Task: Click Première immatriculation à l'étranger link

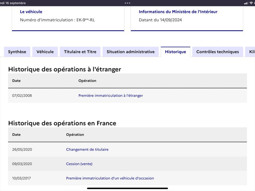Action: click(x=111, y=95)
